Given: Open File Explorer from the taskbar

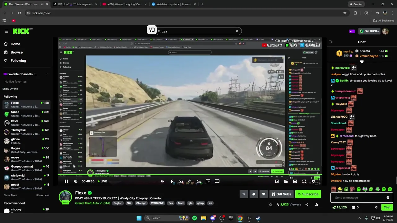Looking at the screenshot, I should (x=203, y=218).
